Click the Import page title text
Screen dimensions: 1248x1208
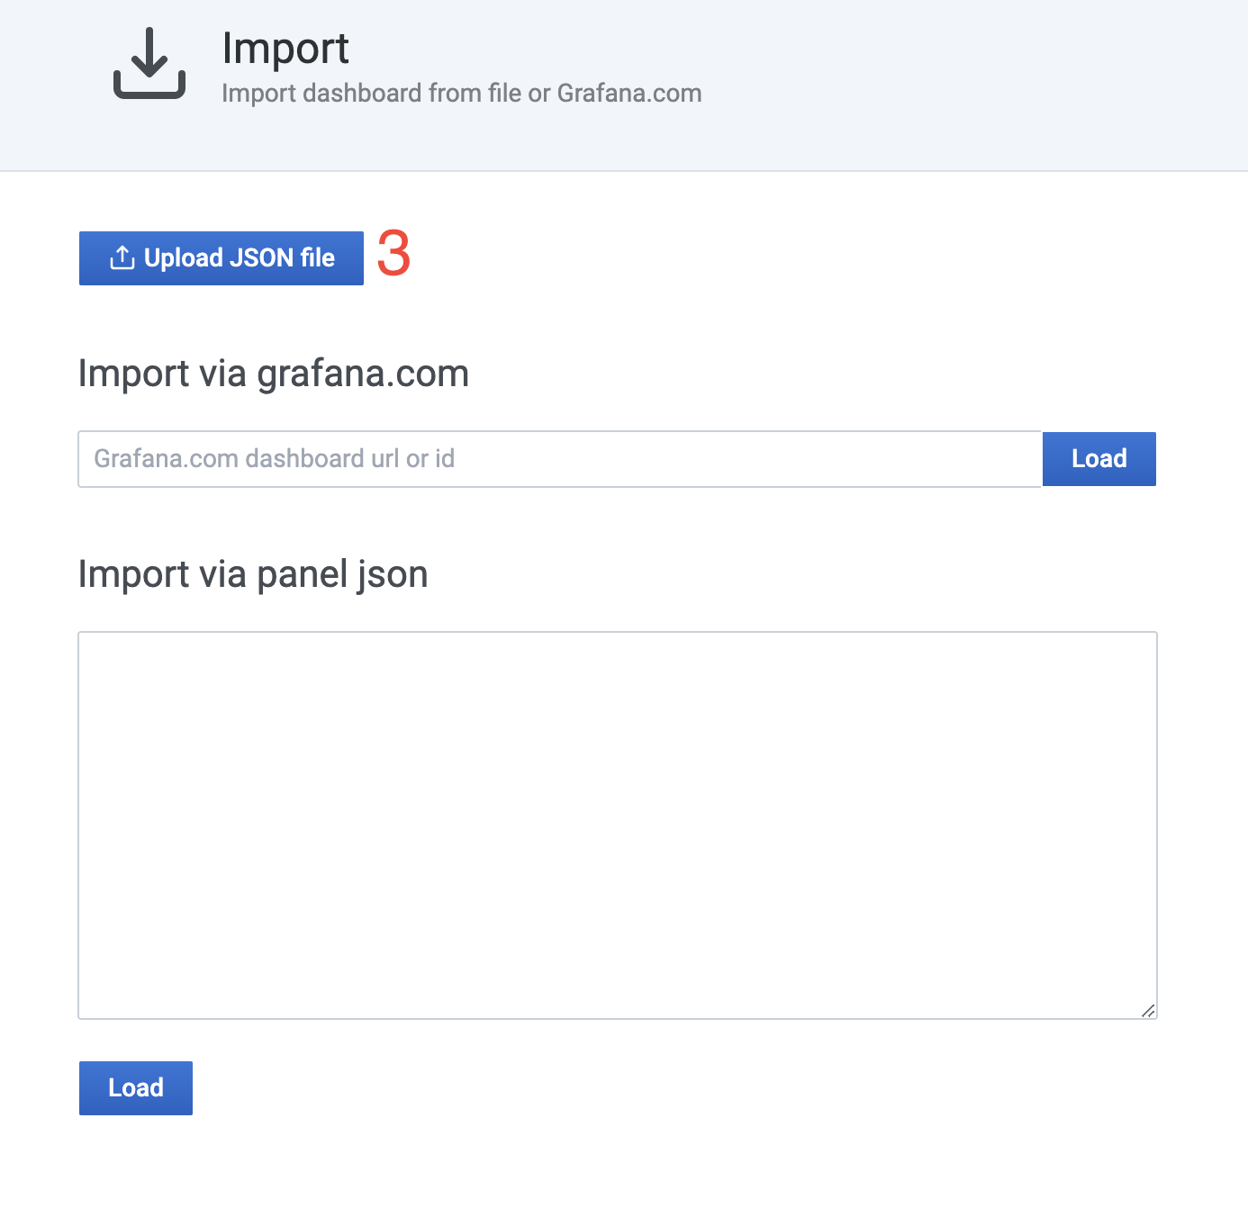[x=285, y=49]
